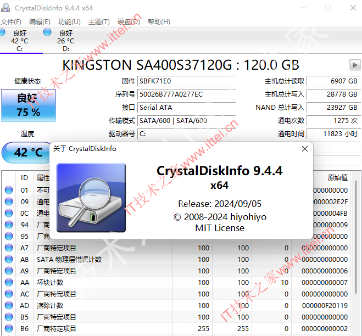The image size is (362, 336).
Task: Click the next-disk arrow button beside drive title
Action: click(355, 65)
